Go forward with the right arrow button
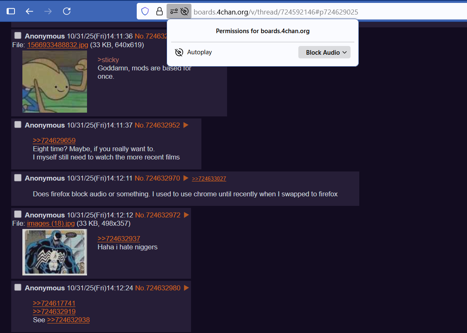The height and width of the screenshot is (333, 467). click(48, 11)
